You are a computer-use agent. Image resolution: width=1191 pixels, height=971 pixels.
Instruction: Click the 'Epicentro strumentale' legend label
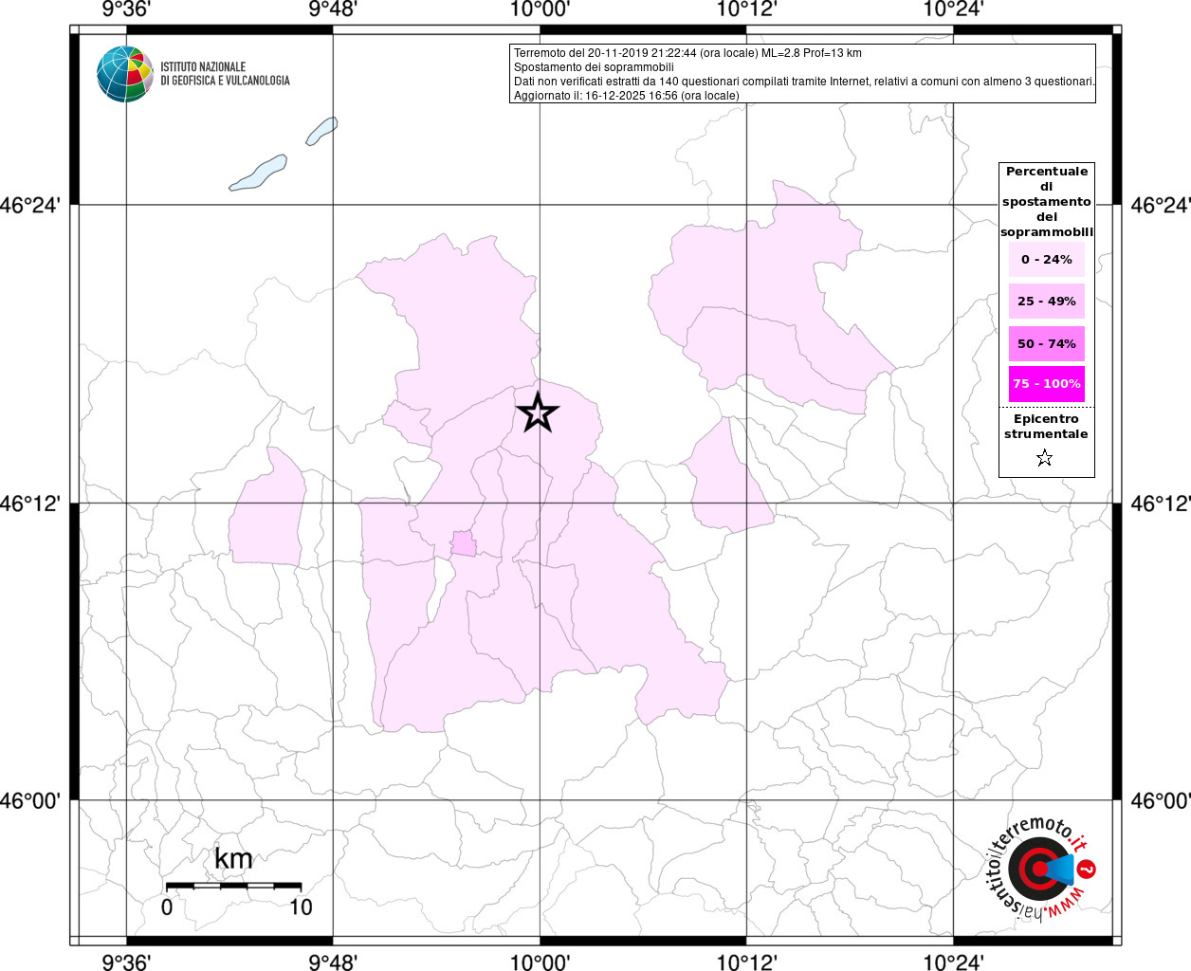[x=1046, y=426]
